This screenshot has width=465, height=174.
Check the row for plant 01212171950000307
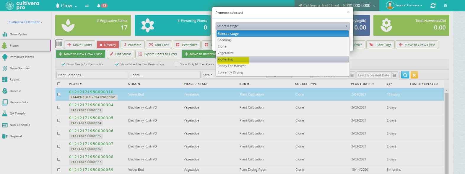[x=59, y=146]
